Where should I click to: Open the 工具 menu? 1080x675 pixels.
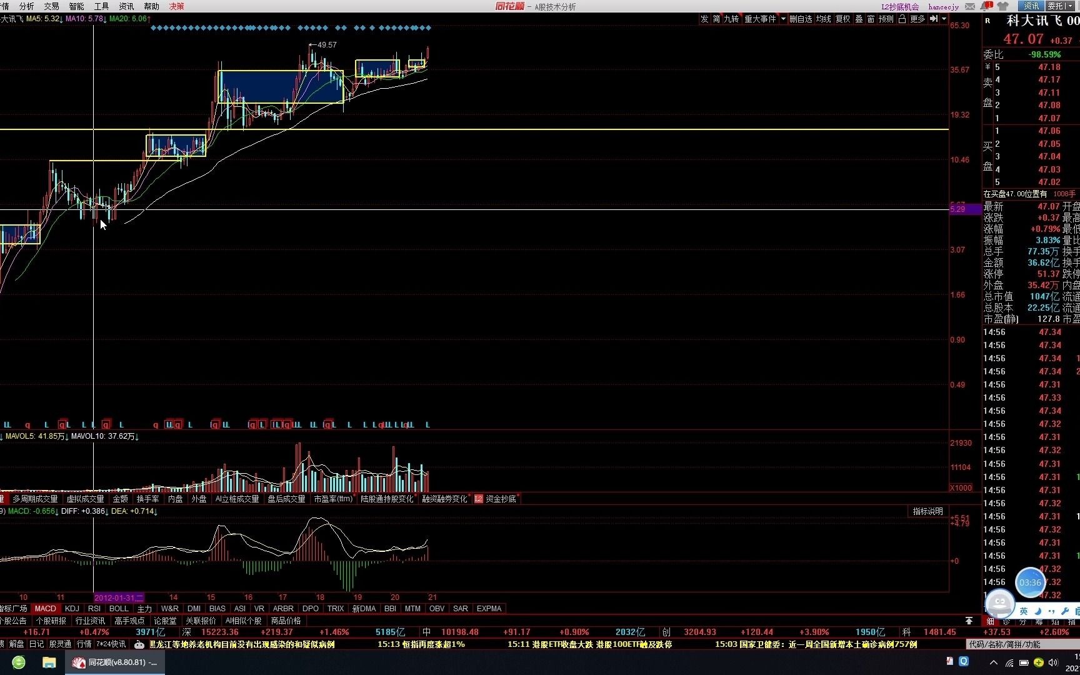click(x=102, y=6)
